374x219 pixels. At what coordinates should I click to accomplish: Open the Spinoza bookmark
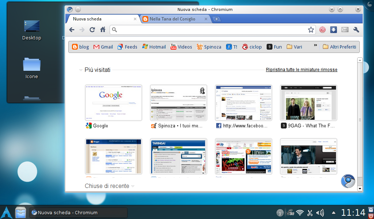pyautogui.click(x=209, y=47)
